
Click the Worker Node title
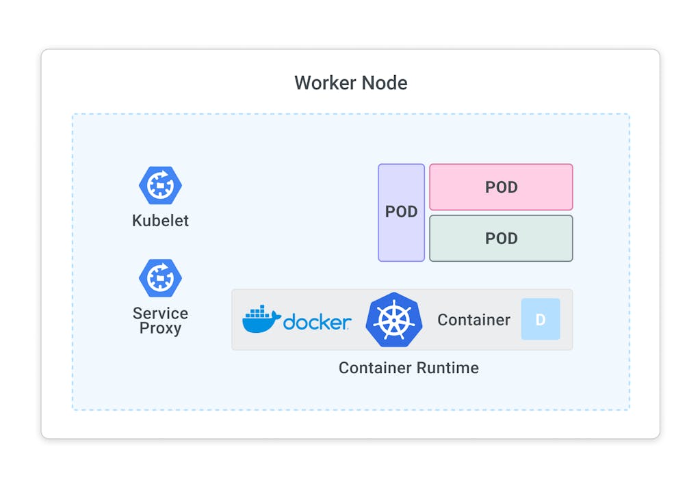350,83
